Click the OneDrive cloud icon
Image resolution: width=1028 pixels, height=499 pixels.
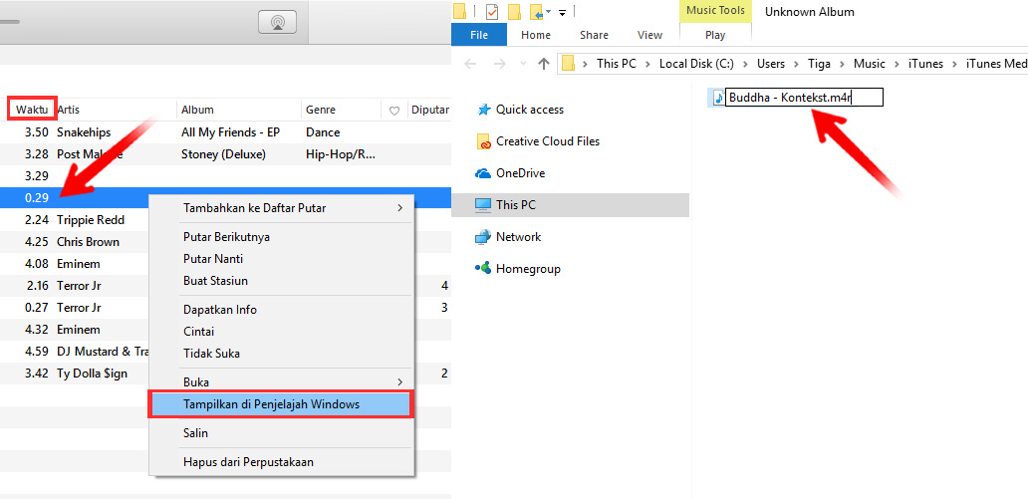point(483,173)
